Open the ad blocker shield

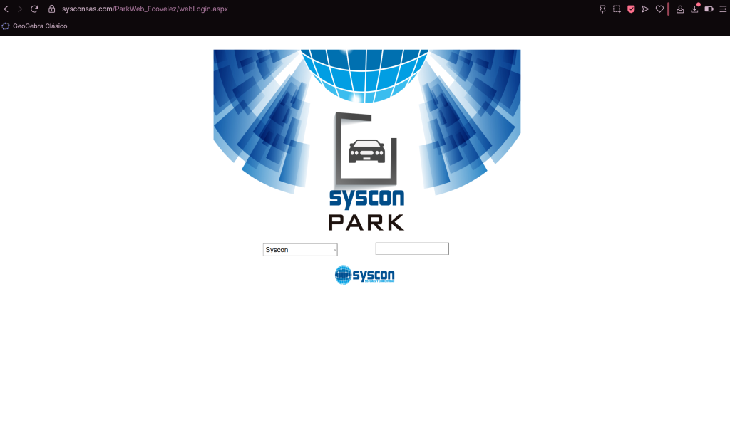pos(632,9)
